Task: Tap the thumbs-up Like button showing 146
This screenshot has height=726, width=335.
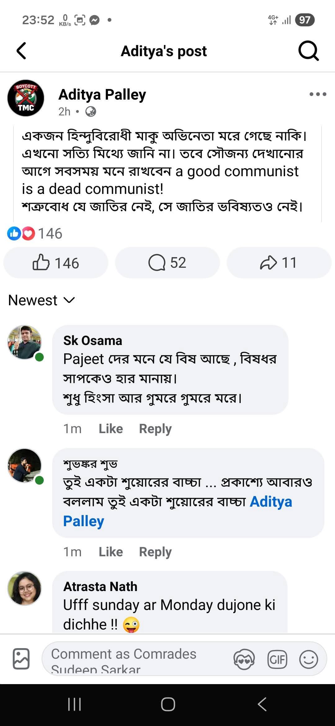Action: click(x=56, y=263)
